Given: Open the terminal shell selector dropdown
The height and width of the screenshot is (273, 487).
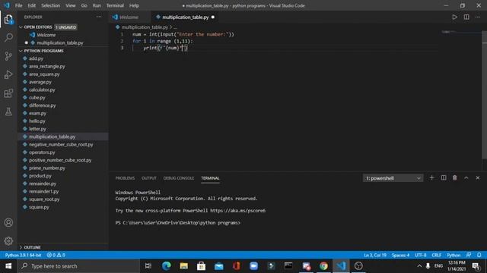Looking at the screenshot, I should pyautogui.click(x=393, y=178).
